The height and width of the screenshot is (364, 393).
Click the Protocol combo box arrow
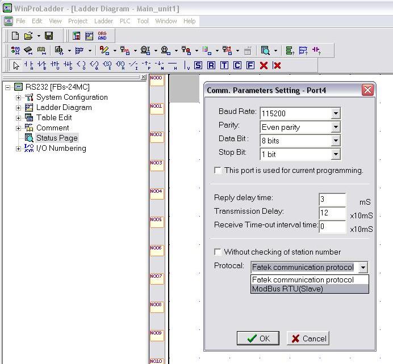pyautogui.click(x=363, y=268)
